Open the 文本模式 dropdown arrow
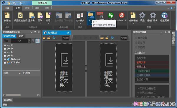Viewport: 177px width, 108px height. [x=80, y=23]
